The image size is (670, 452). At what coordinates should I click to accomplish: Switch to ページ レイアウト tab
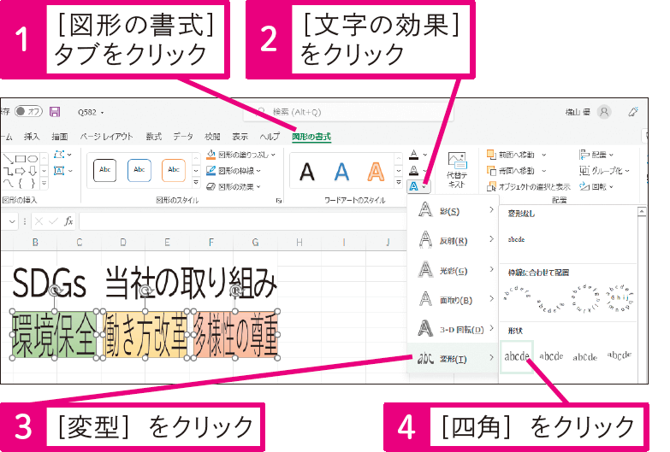(x=106, y=137)
